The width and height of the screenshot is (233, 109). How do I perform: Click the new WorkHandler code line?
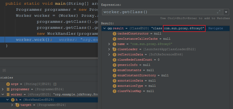pos(67,34)
